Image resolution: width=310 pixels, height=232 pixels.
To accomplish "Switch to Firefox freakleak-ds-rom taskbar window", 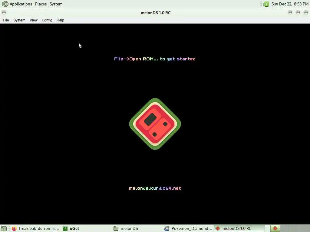I will click(x=36, y=228).
